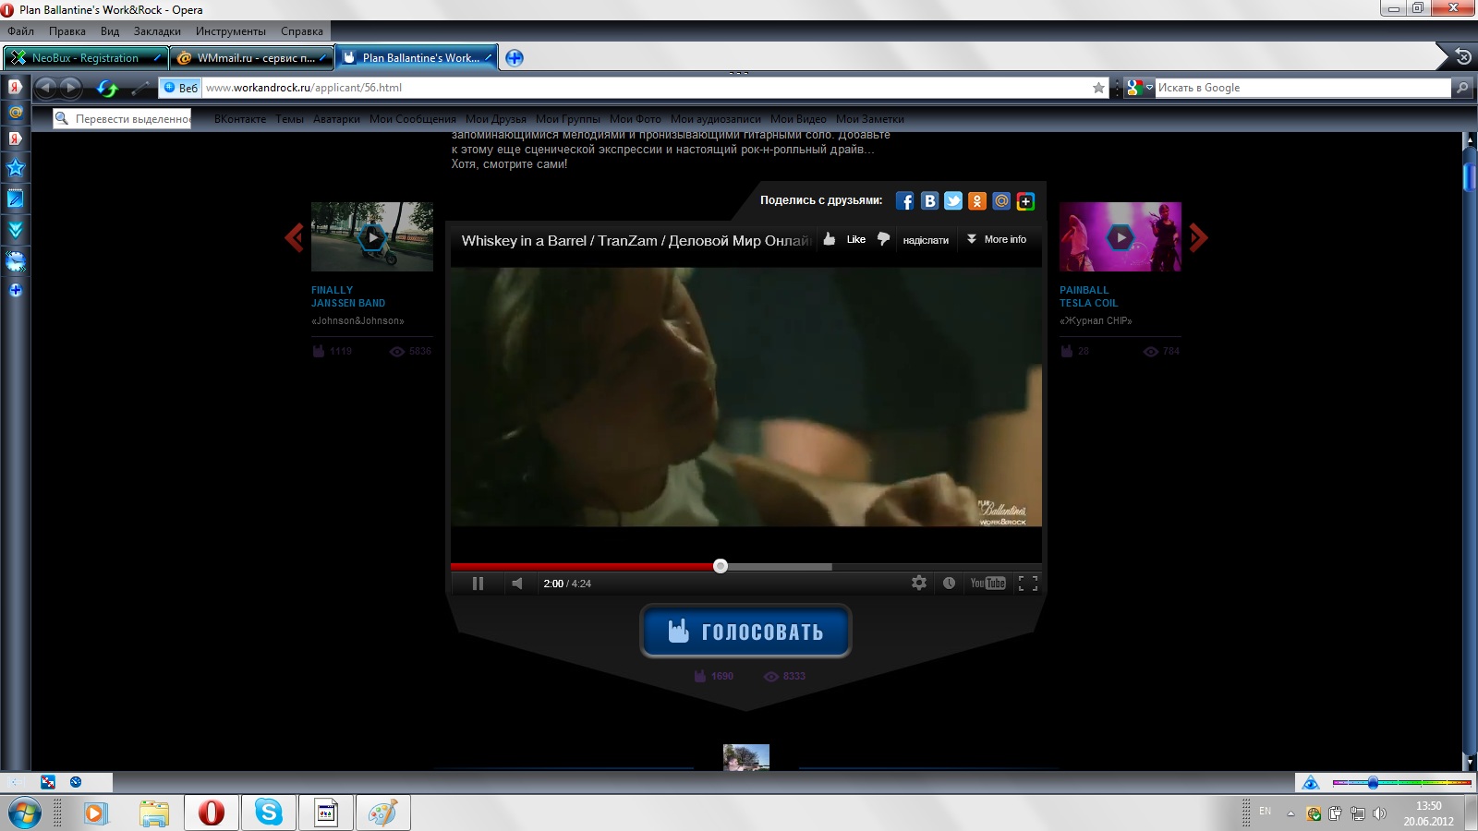Vote with the ГОЛОСОВАТЬ button

745,632
